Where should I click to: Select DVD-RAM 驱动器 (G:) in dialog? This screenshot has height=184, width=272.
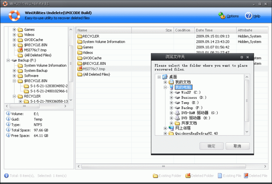(x=200, y=113)
